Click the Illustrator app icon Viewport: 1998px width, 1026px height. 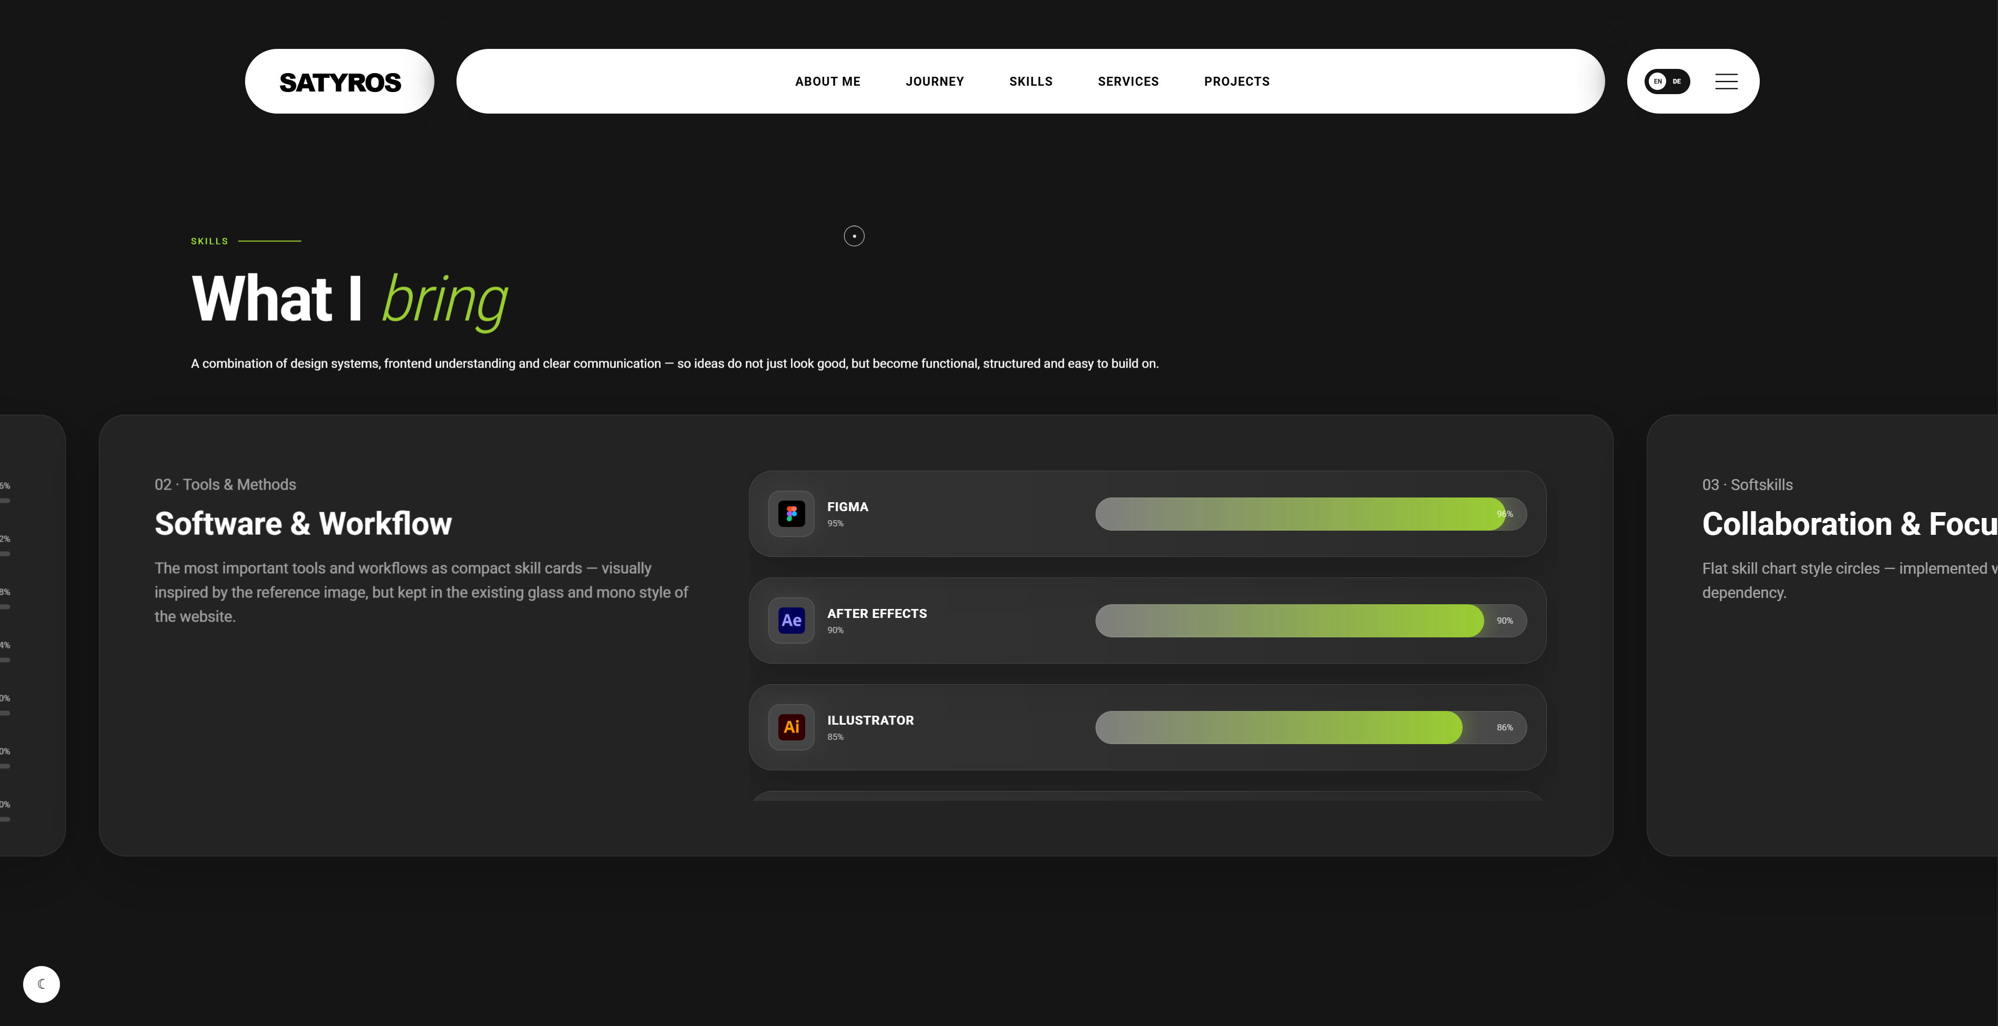coord(791,727)
